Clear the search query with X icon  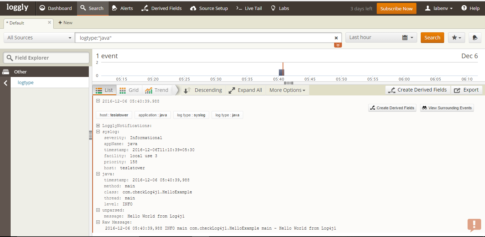coord(336,38)
